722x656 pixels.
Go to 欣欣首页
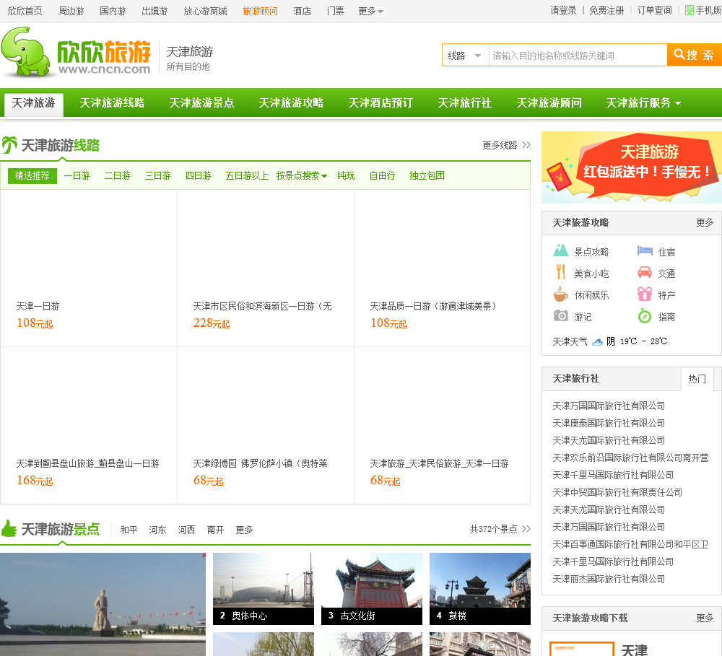[25, 11]
